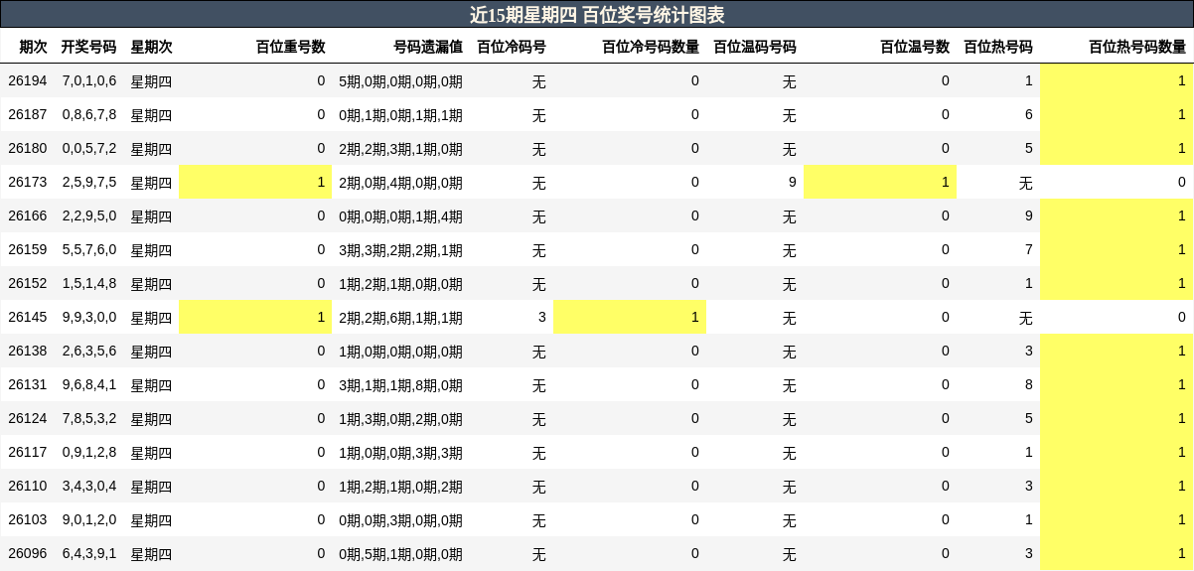This screenshot has width=1194, height=571.
Task: Click omission values 0期,0期,0期,1期,4期
Action: coord(401,216)
